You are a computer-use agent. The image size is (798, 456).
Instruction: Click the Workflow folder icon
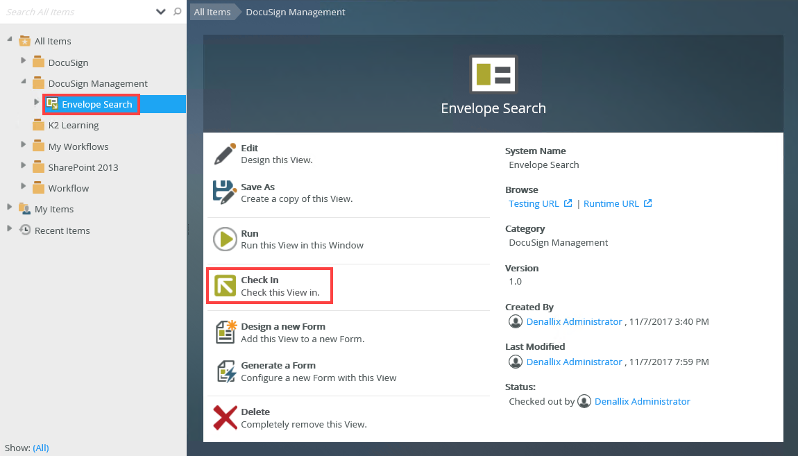[38, 188]
